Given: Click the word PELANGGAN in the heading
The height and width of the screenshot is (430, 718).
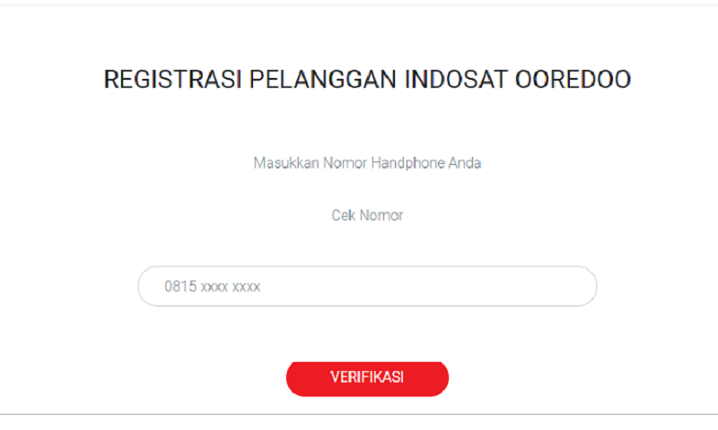Looking at the screenshot, I should 323,80.
